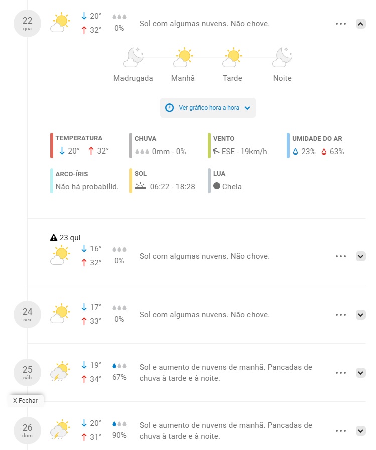Click the storm weather icon for day 25
Viewport: 376px width, 450px height.
point(60,372)
